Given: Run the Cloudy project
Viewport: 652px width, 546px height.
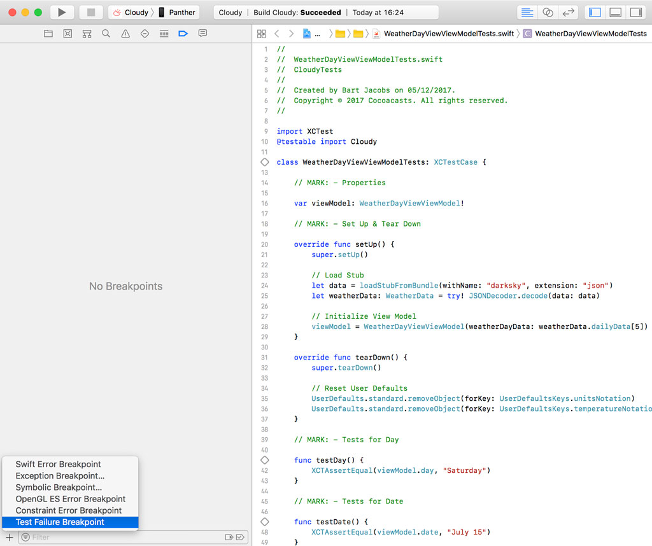Looking at the screenshot, I should pos(60,12).
